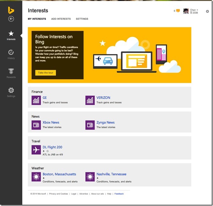213x206 pixels.
Task: Open the History sidebar icon
Action: (11, 53)
